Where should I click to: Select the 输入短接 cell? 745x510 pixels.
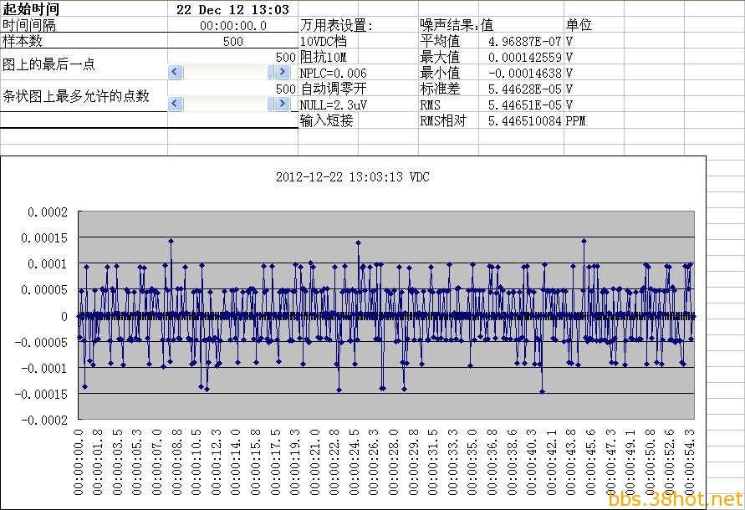coord(329,120)
